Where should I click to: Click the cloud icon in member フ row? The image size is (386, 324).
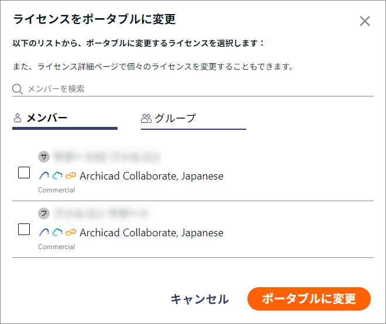click(x=57, y=232)
